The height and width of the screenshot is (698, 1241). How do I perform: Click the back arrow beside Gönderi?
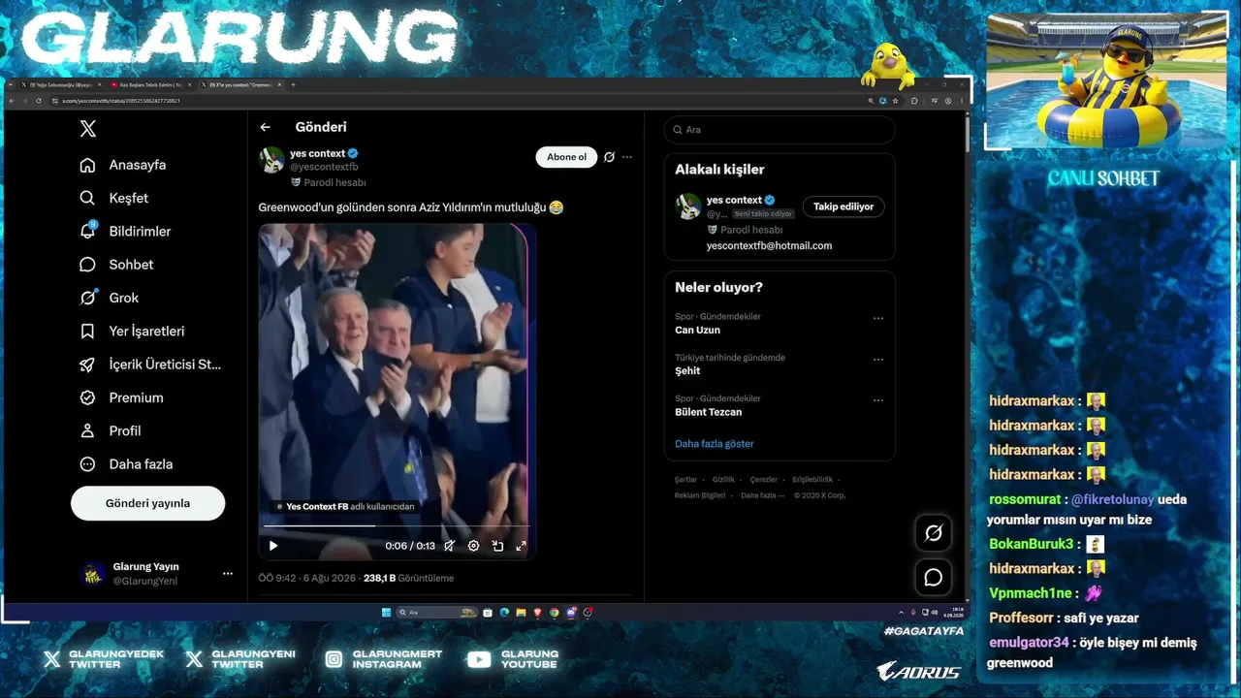tap(265, 127)
